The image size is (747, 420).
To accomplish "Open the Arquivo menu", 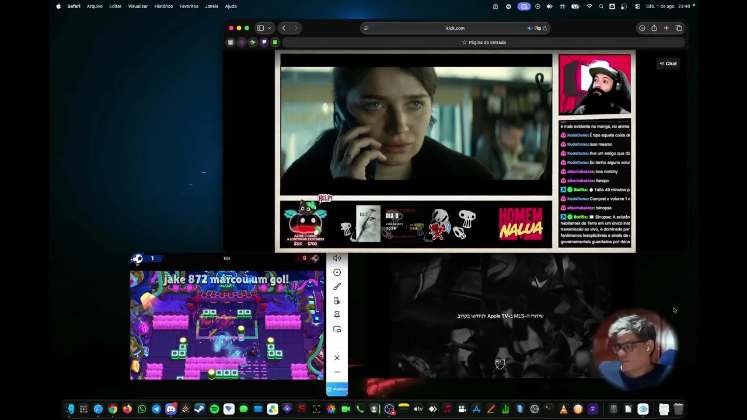I will click(x=95, y=6).
